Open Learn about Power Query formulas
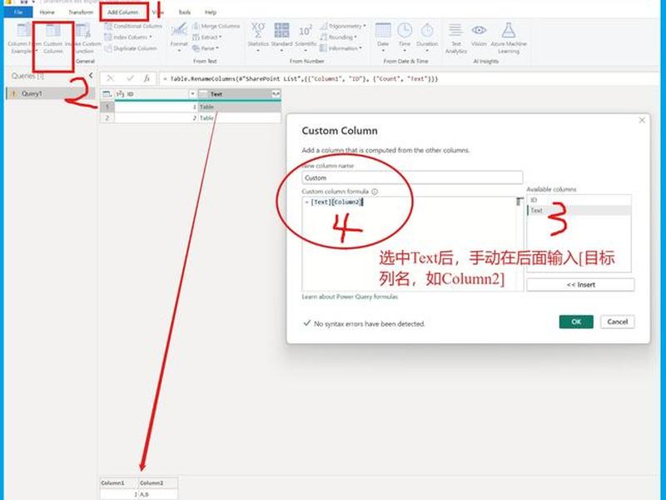The image size is (666, 500). [350, 297]
